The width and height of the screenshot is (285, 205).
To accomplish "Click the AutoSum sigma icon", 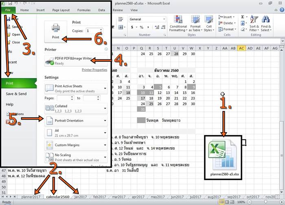I will pos(243,17).
